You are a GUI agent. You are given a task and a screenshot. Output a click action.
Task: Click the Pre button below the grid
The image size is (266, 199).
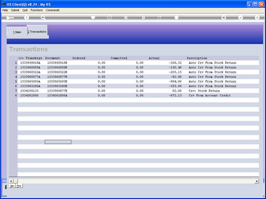(x=19, y=186)
